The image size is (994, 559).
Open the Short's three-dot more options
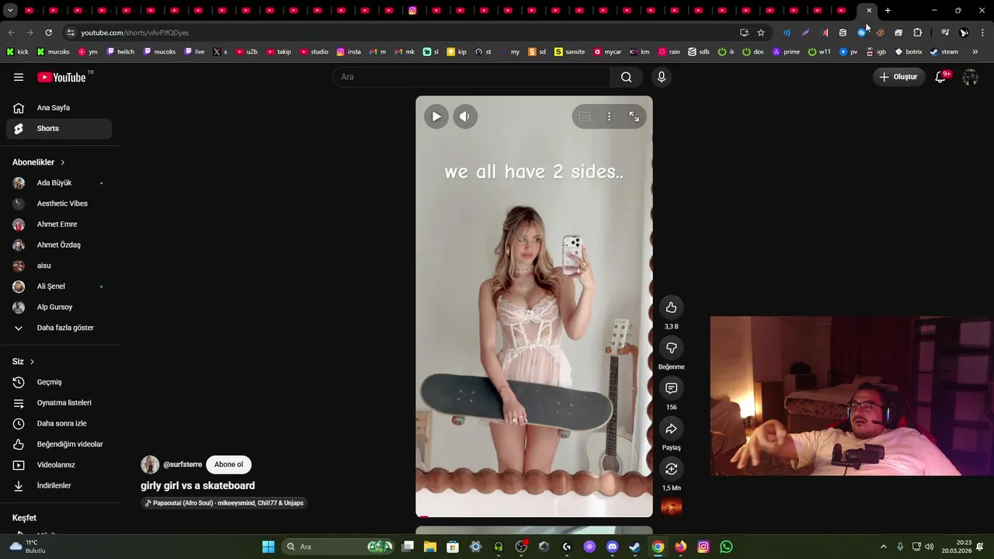[609, 116]
